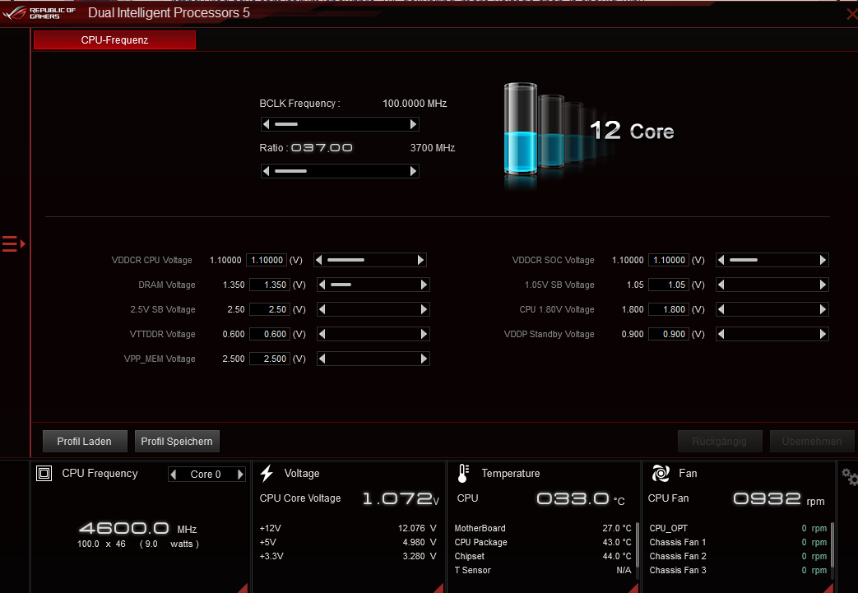This screenshot has height=593, width=858.
Task: Click the DRAM Voltage input field
Action: 270,285
